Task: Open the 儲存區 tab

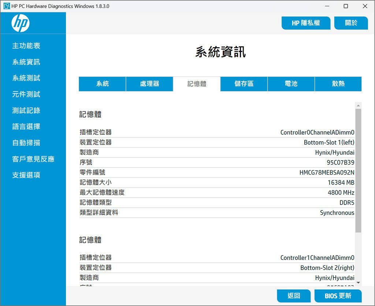Action: coord(244,84)
